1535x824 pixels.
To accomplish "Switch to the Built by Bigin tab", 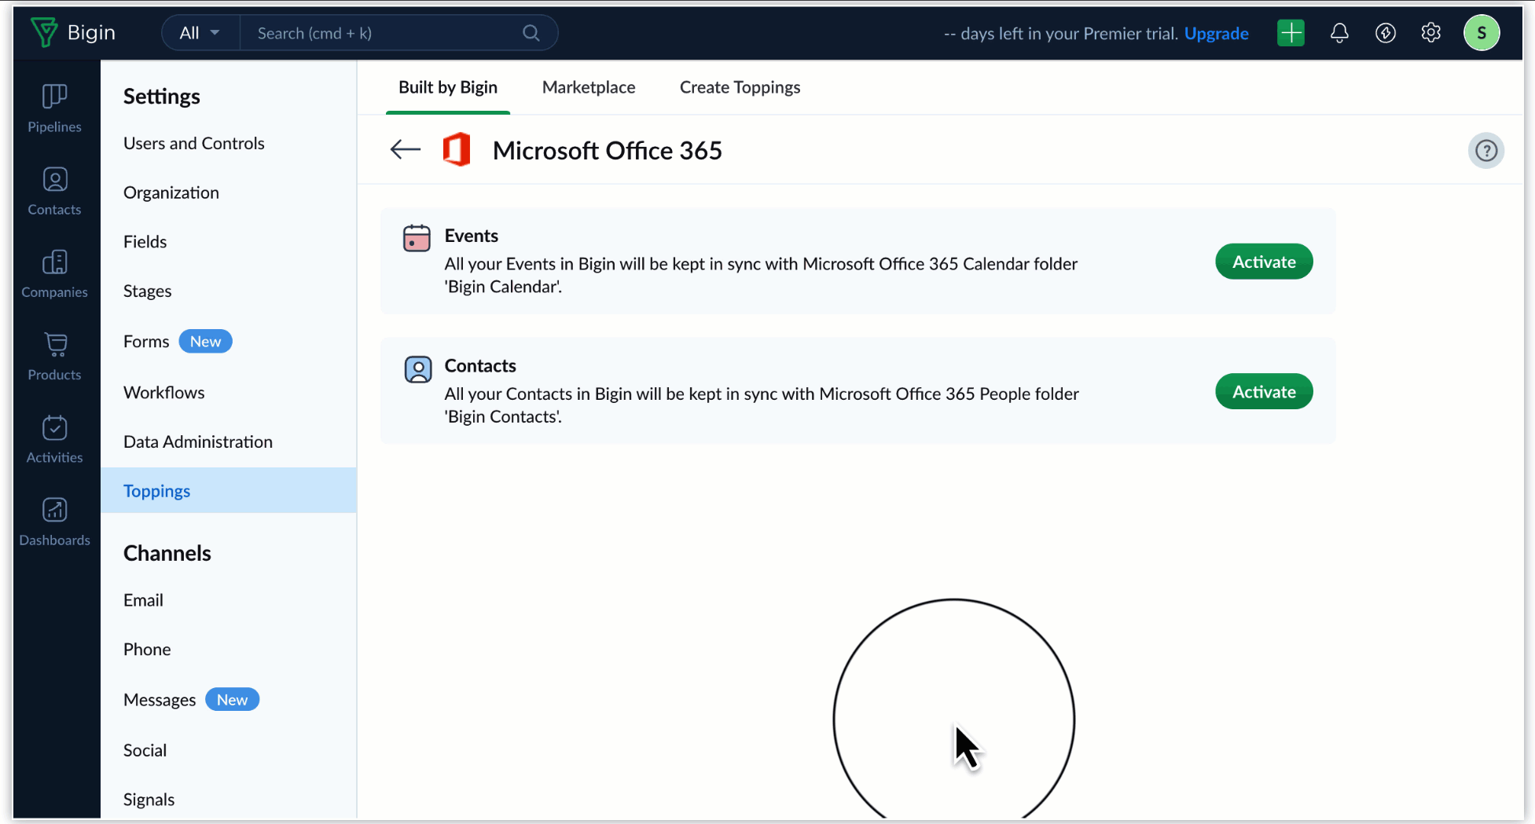I will (x=448, y=87).
